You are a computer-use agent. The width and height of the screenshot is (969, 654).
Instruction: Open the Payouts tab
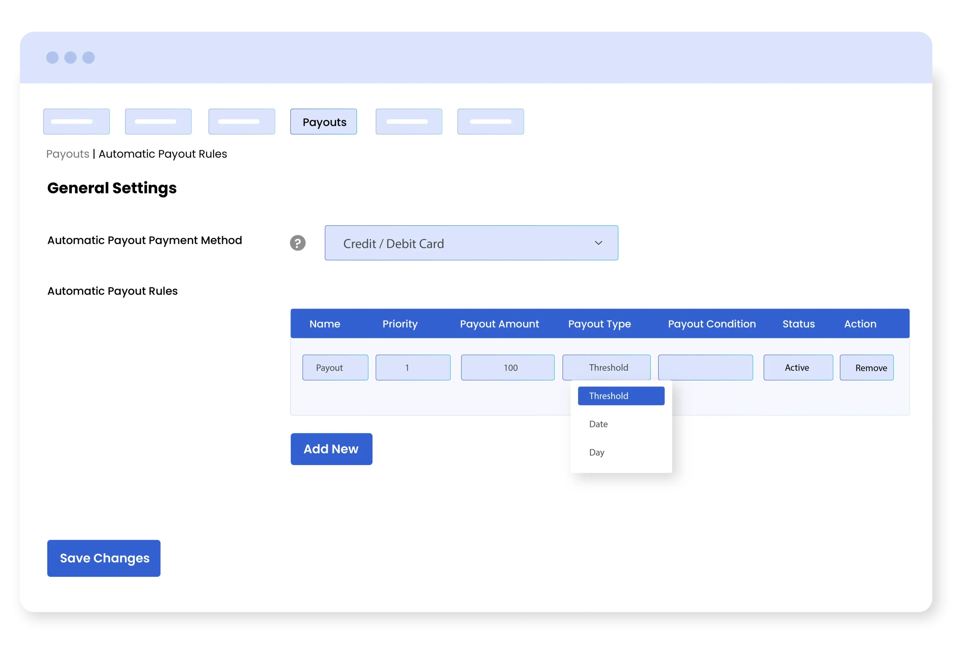323,122
